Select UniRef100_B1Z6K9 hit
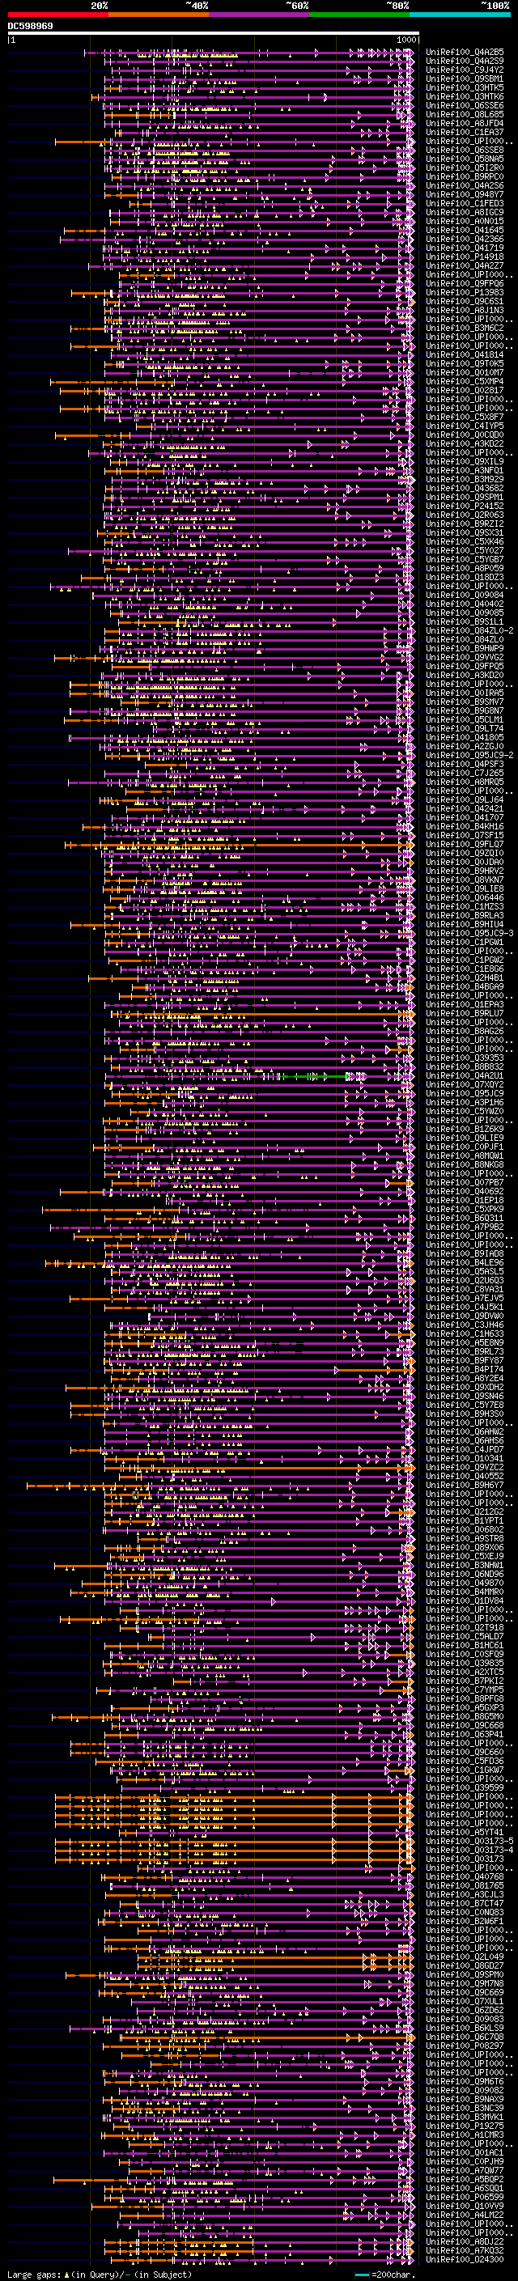 (x=465, y=1129)
